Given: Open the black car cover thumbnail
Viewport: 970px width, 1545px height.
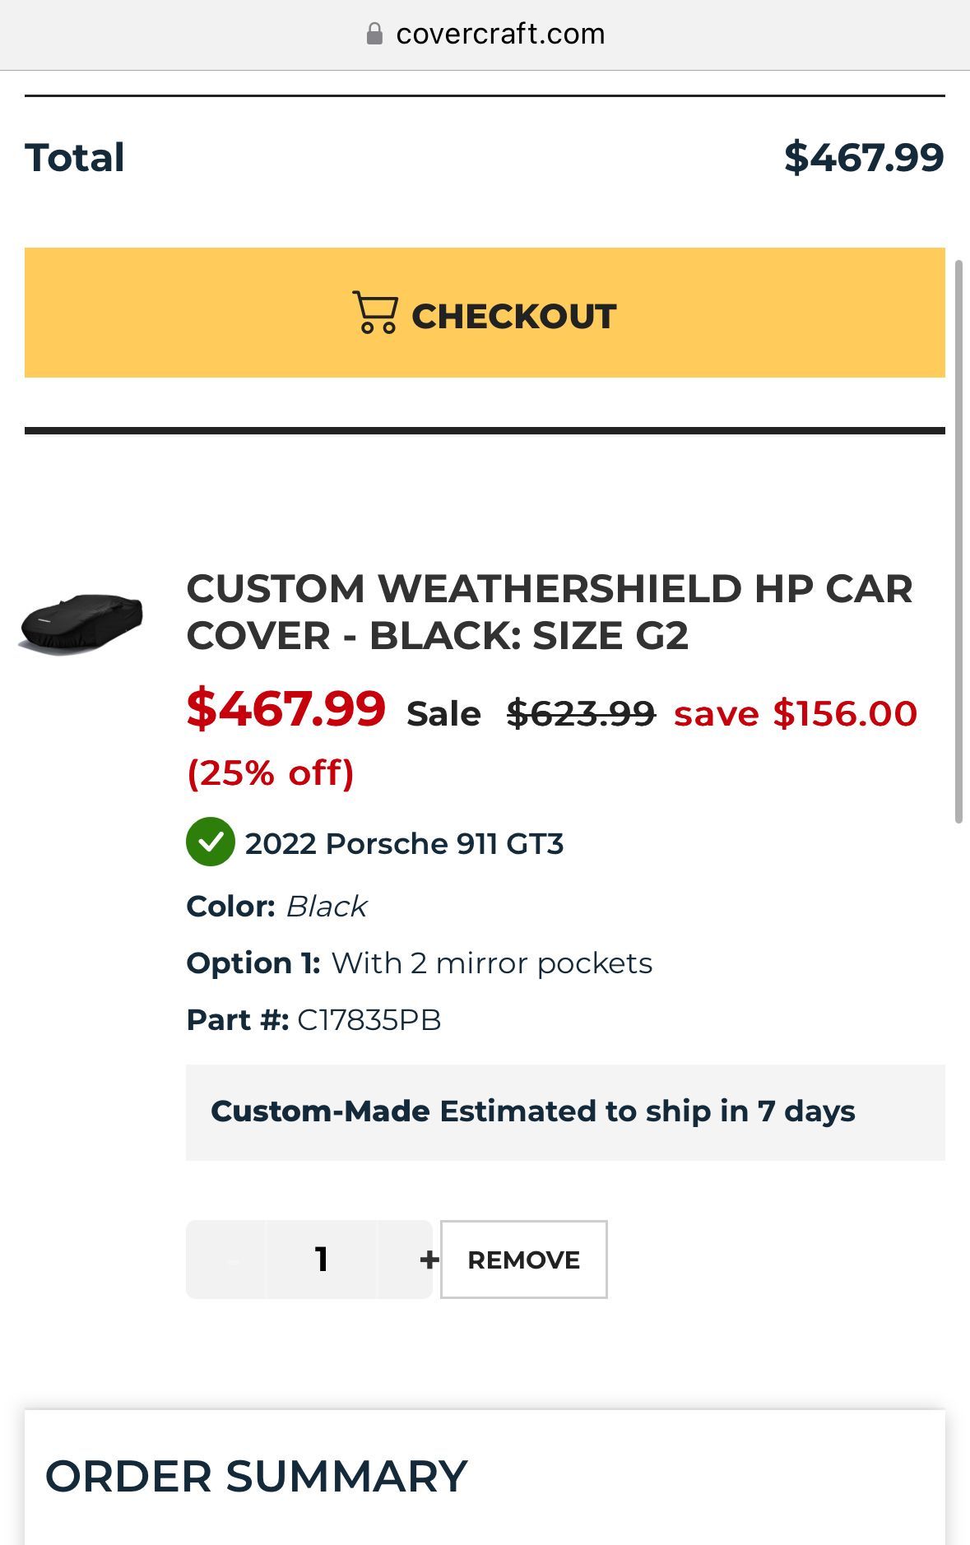Looking at the screenshot, I should click(x=81, y=623).
